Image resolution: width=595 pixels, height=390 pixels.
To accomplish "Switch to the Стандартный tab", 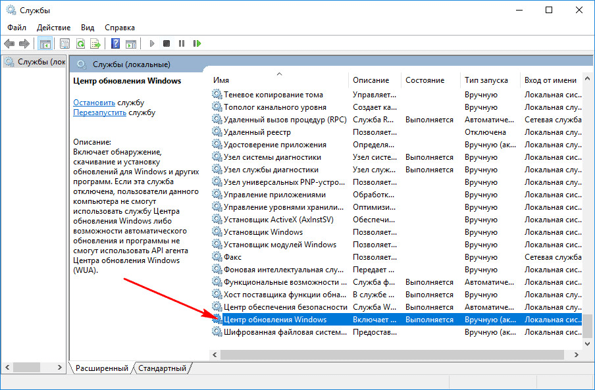I will point(162,368).
